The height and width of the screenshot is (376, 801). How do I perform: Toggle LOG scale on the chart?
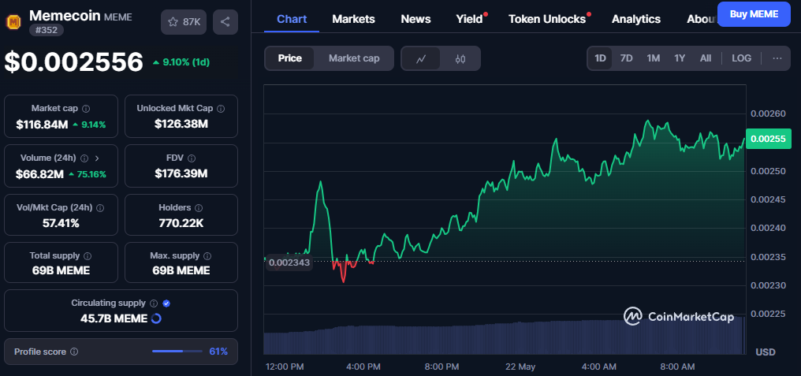pyautogui.click(x=741, y=58)
